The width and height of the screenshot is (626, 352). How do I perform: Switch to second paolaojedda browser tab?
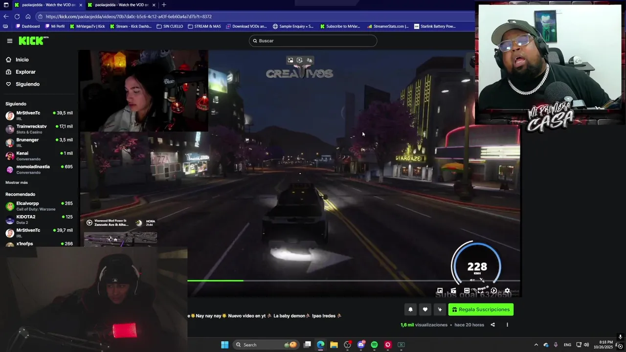[x=121, y=5]
